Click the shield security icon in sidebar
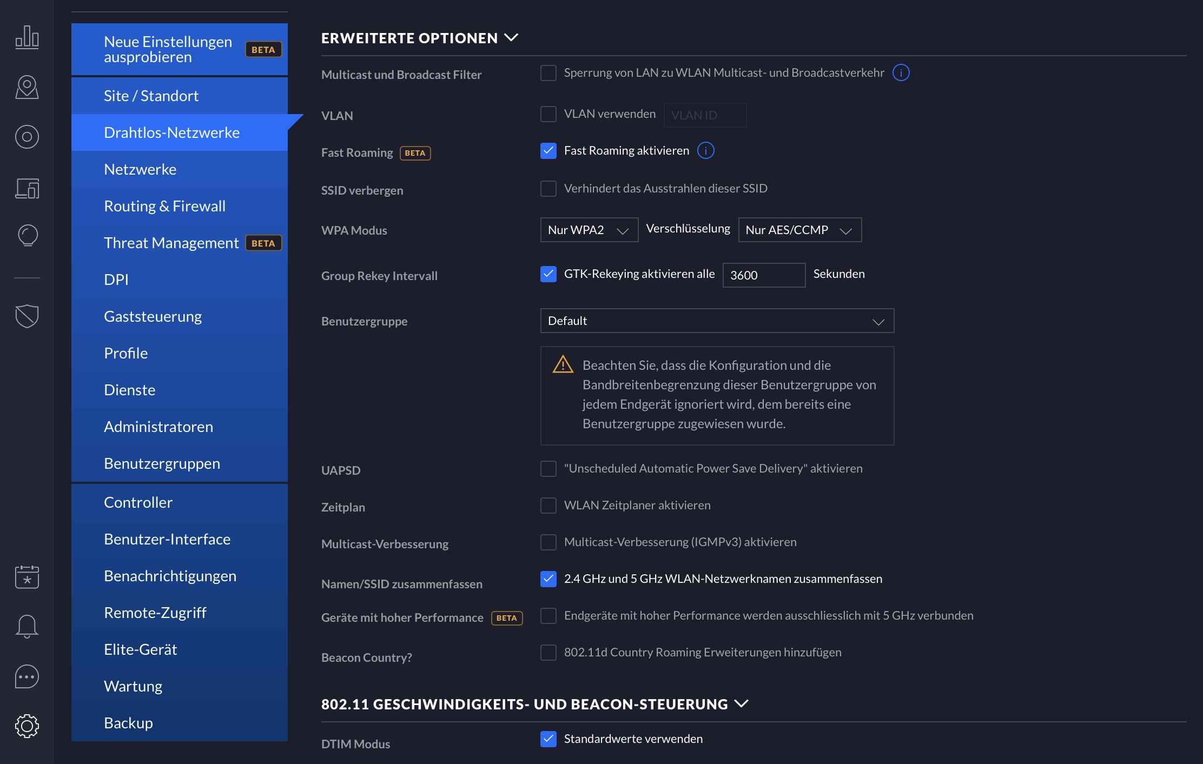 click(x=27, y=316)
